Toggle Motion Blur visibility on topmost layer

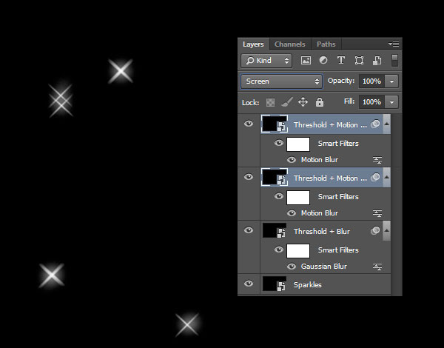[x=292, y=160]
